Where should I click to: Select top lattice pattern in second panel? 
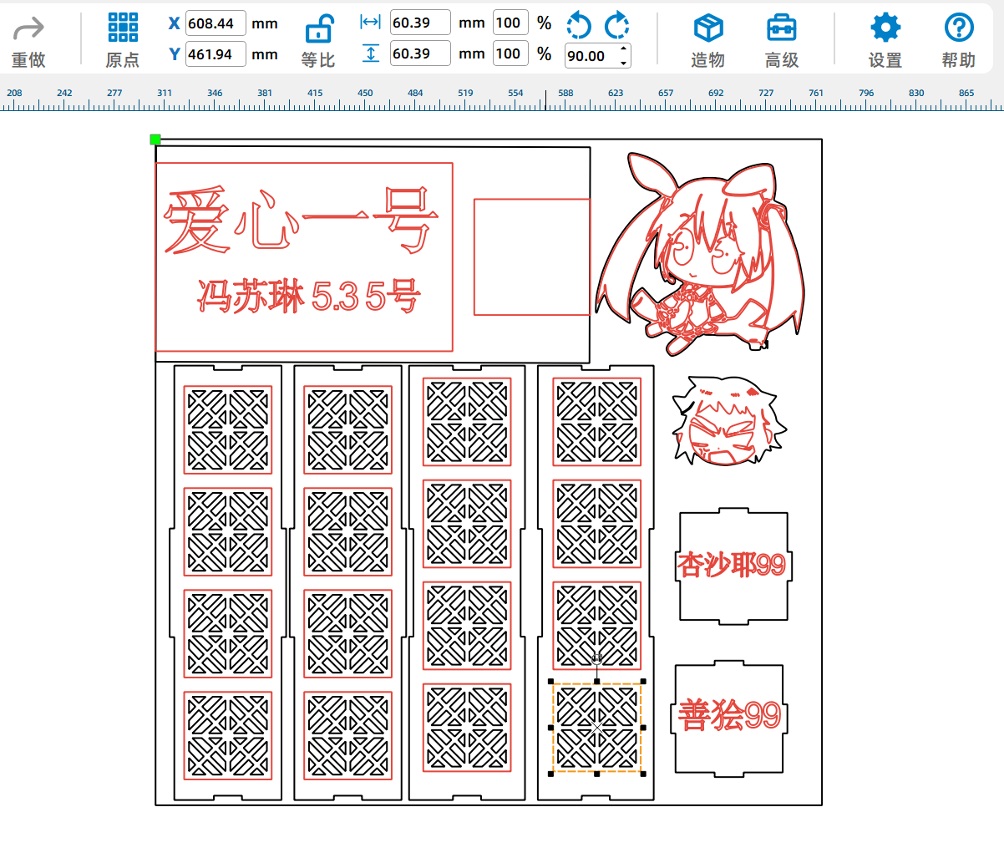[348, 430]
